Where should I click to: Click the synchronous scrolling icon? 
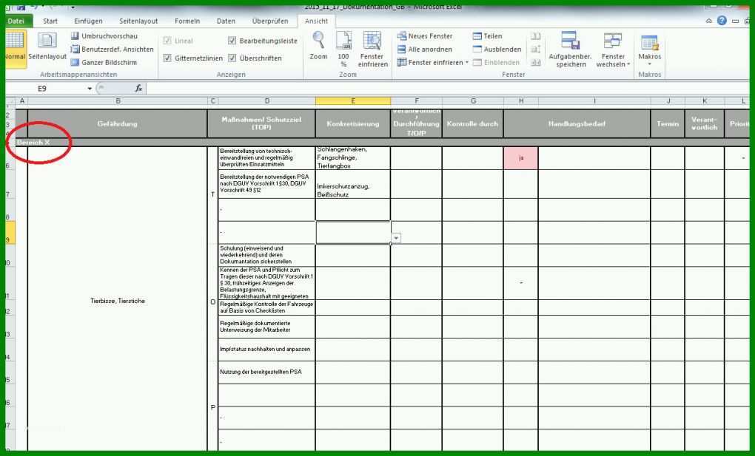(535, 49)
